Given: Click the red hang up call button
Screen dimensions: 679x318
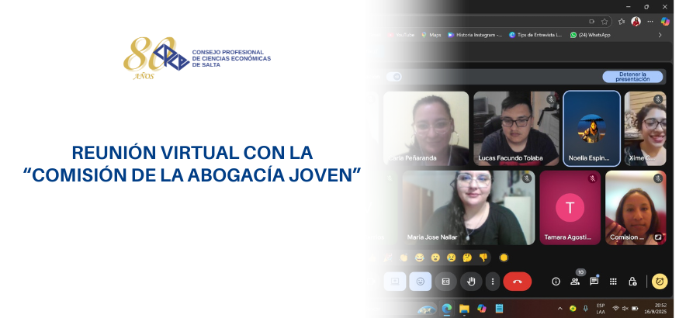Looking at the screenshot, I should [517, 282].
